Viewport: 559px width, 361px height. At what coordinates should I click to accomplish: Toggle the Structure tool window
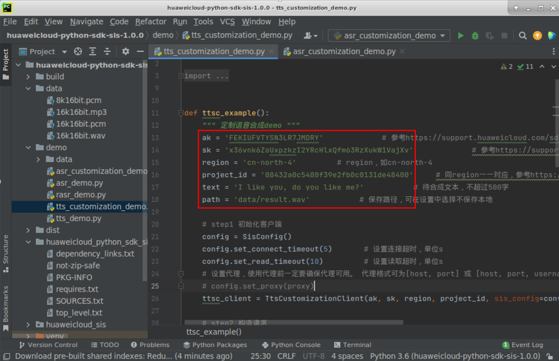[6, 254]
